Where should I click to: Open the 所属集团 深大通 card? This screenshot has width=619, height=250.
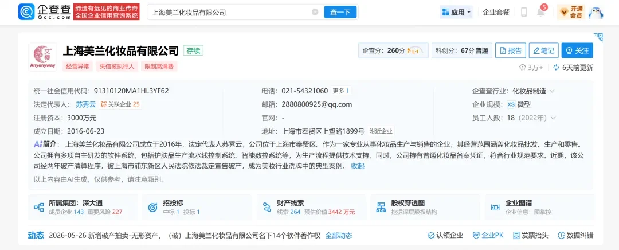(83, 208)
